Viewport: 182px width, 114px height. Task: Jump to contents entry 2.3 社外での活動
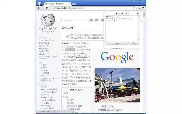pyautogui.click(x=74, y=106)
